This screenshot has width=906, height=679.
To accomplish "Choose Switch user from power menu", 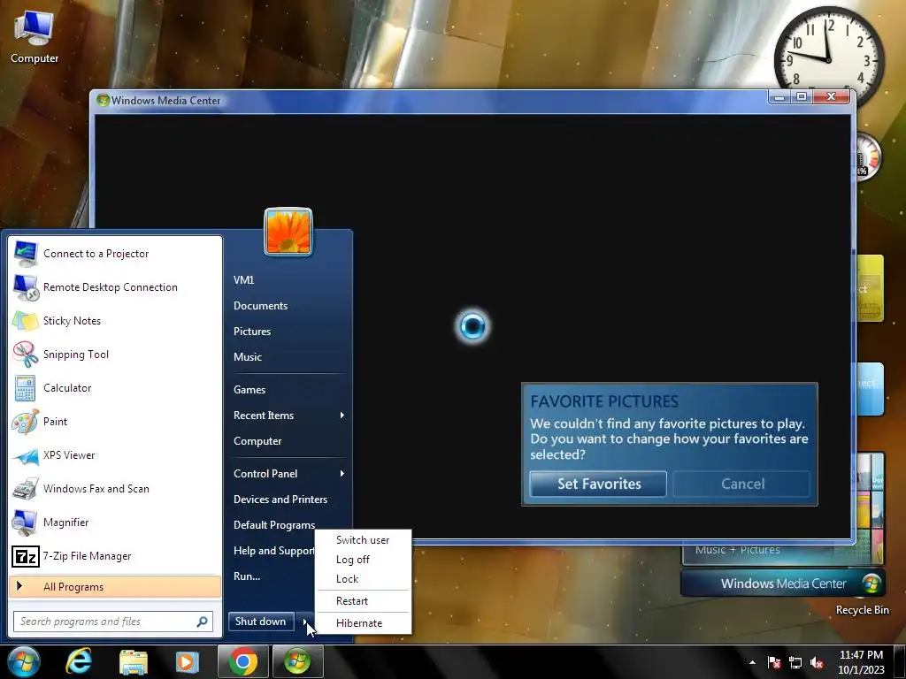I will 363,540.
